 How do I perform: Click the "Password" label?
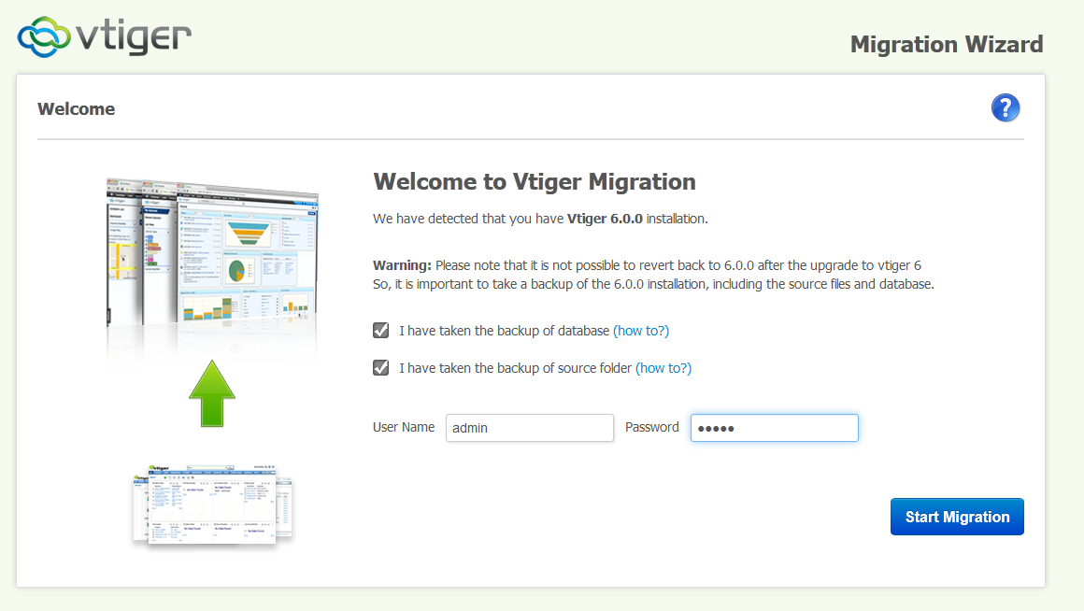click(652, 427)
